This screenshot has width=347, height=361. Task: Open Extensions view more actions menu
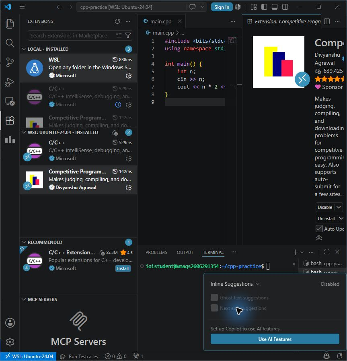pyautogui.click(x=128, y=21)
